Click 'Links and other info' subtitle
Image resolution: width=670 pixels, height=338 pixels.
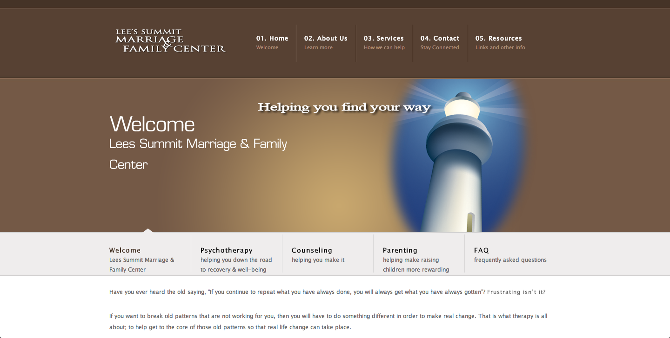500,47
